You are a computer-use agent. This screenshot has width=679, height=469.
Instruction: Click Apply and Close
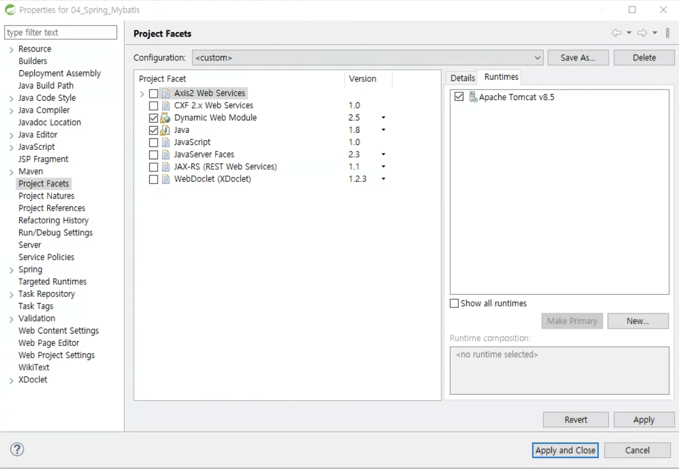(565, 450)
